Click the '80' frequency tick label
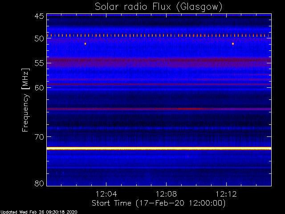Image resolution: width=285 pixels, height=214 pixels. coord(39,183)
